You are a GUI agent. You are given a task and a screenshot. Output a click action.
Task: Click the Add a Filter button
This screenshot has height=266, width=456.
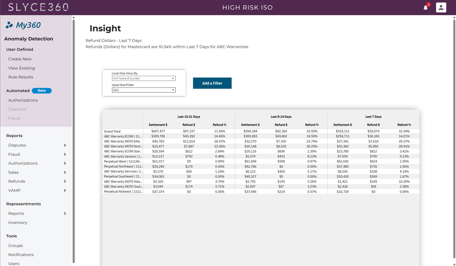[x=212, y=83]
